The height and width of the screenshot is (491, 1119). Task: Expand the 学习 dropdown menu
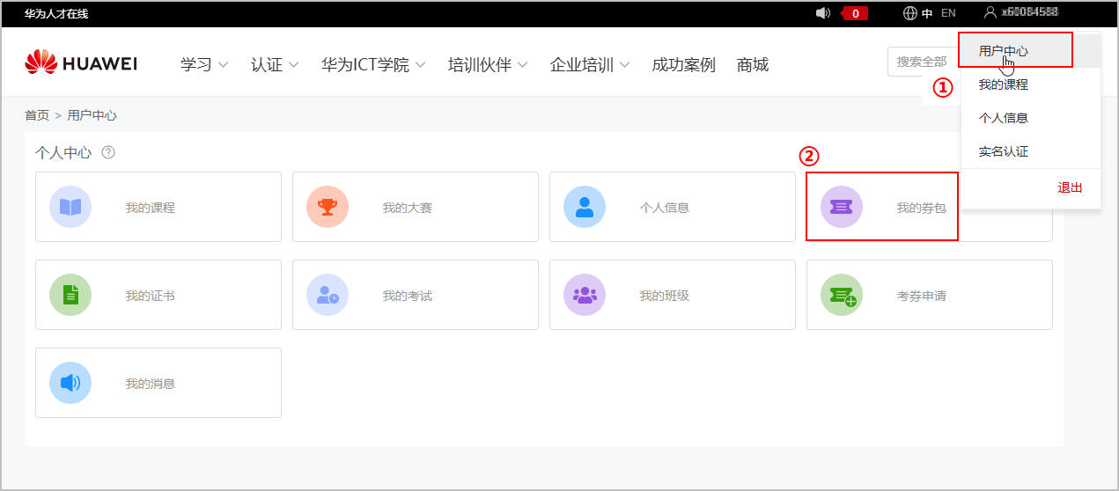click(204, 64)
